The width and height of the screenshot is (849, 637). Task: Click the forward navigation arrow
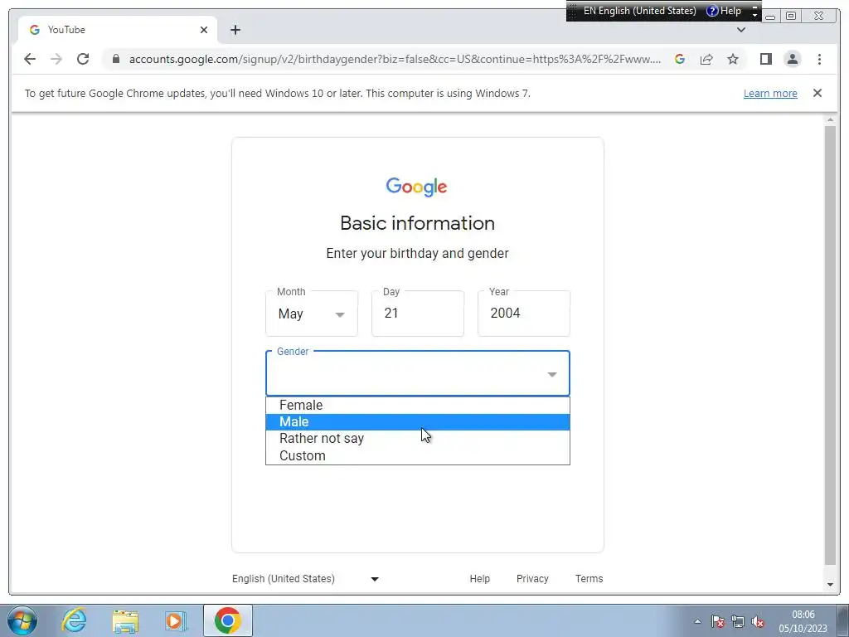click(56, 59)
